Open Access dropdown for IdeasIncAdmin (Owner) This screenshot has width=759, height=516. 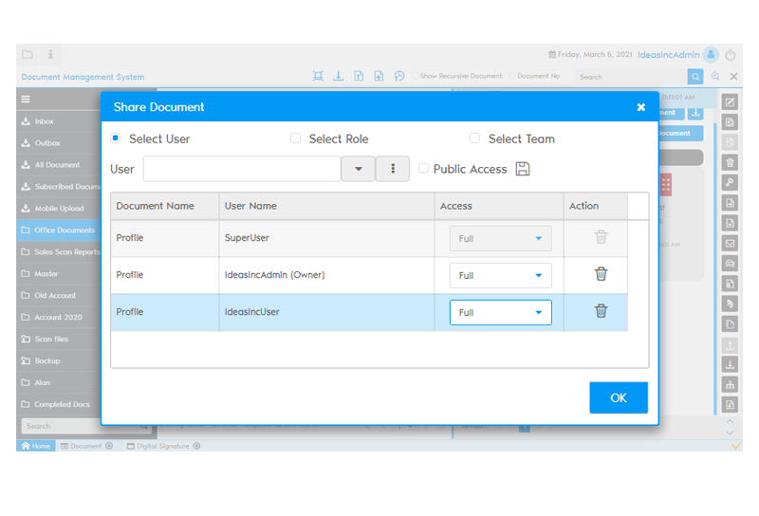click(500, 275)
